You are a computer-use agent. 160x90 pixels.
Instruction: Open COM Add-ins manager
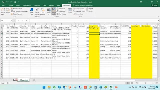(42, 11)
